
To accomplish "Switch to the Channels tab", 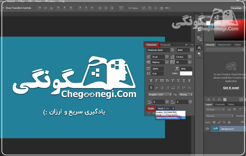I will pos(220,104).
